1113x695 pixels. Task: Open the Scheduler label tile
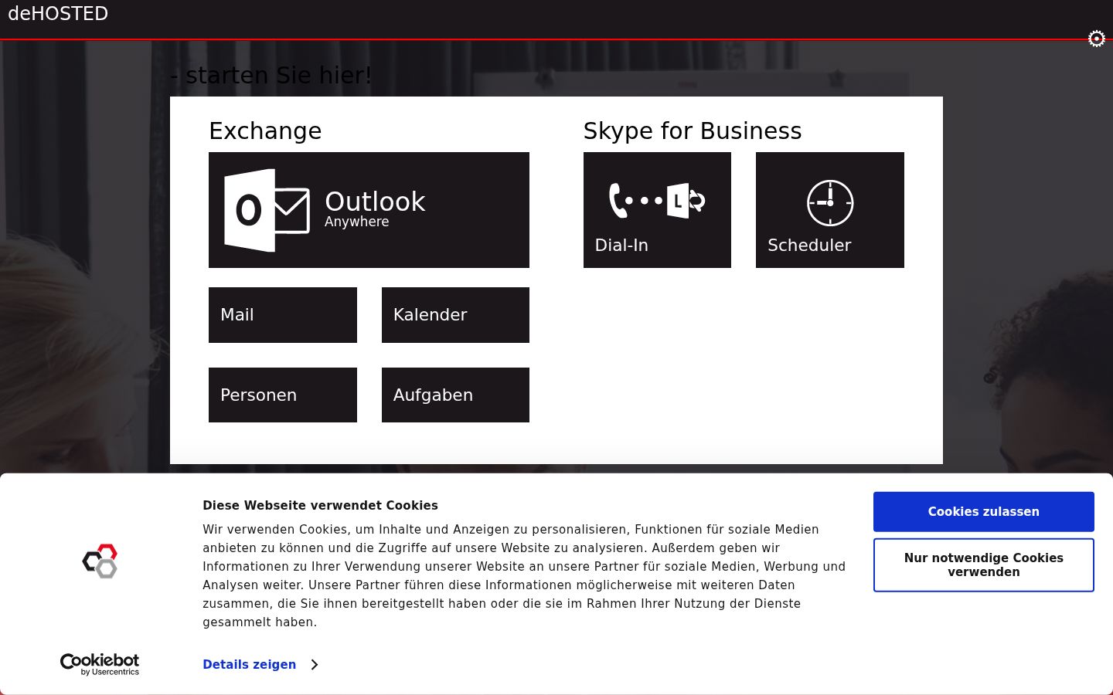[830, 210]
